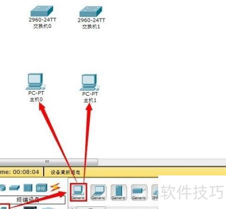The height and width of the screenshot is (209, 226).
Task: Select the Wireless Devices category
Action: click(x=41, y=188)
